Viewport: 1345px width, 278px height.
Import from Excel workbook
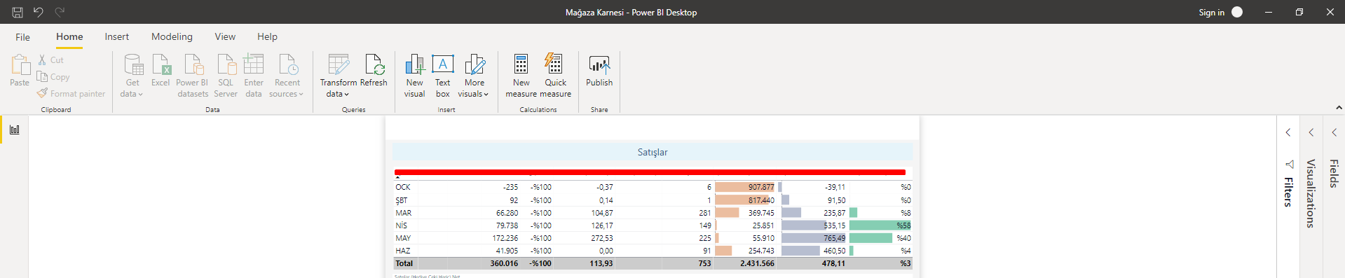(161, 70)
